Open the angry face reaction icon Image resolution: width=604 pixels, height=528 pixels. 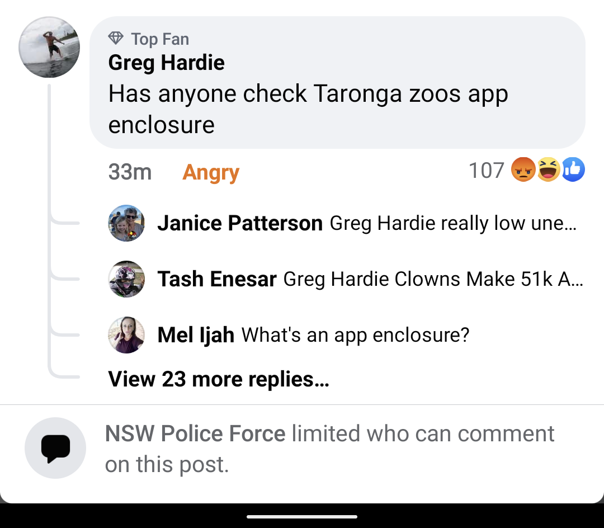coord(523,170)
